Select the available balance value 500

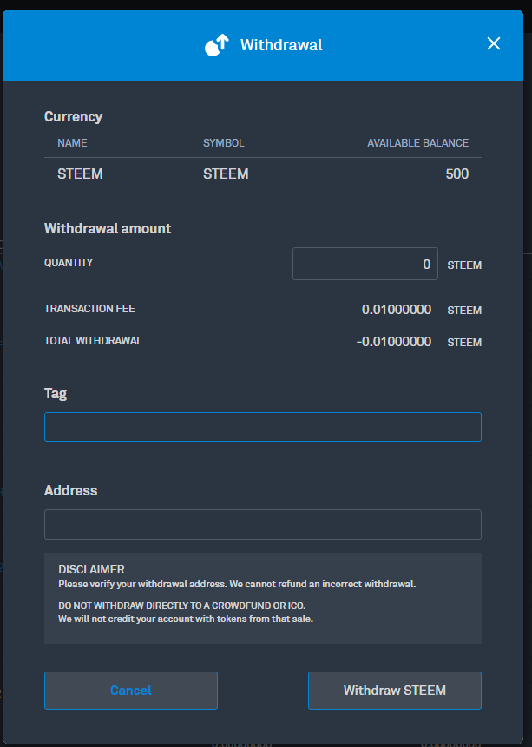point(457,174)
